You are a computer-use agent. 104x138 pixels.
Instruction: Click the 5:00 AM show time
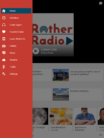tap(54, 130)
